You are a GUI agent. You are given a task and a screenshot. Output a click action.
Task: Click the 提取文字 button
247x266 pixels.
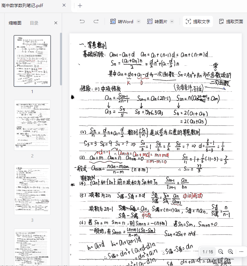(198, 21)
